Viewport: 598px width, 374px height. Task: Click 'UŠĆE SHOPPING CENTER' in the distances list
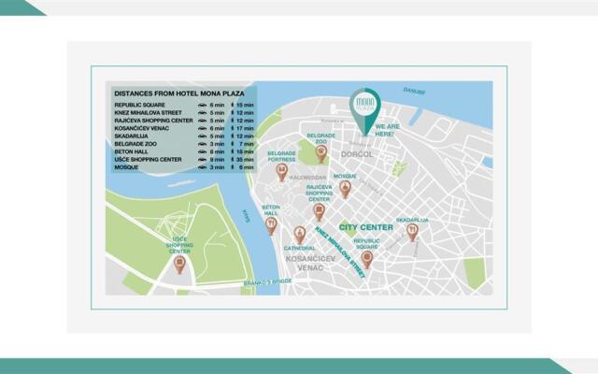pyautogui.click(x=148, y=159)
